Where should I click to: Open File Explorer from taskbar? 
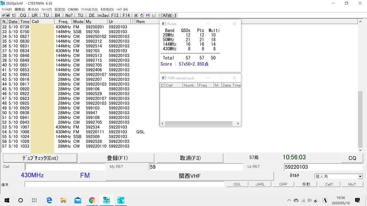tap(63, 200)
